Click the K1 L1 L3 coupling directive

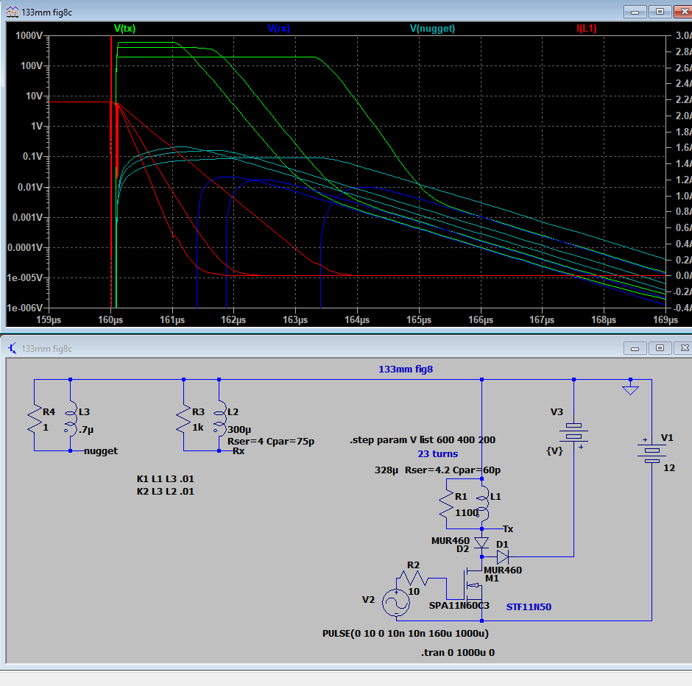pyautogui.click(x=166, y=479)
